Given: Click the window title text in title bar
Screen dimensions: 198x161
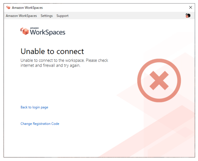Looking at the screenshot, I should click(27, 7).
